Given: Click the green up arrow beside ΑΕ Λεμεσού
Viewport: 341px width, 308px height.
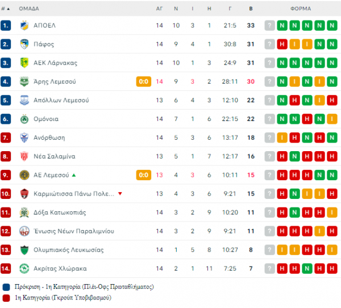Looking at the screenshot, I should (74, 175).
